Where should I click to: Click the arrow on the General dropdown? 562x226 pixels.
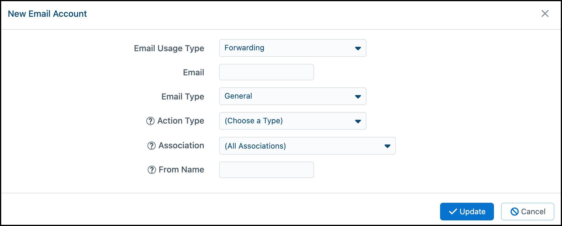pyautogui.click(x=358, y=97)
